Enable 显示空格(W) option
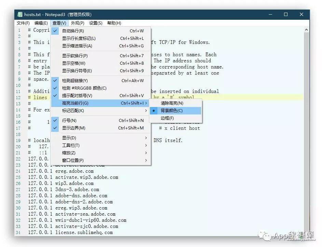 [101, 63]
